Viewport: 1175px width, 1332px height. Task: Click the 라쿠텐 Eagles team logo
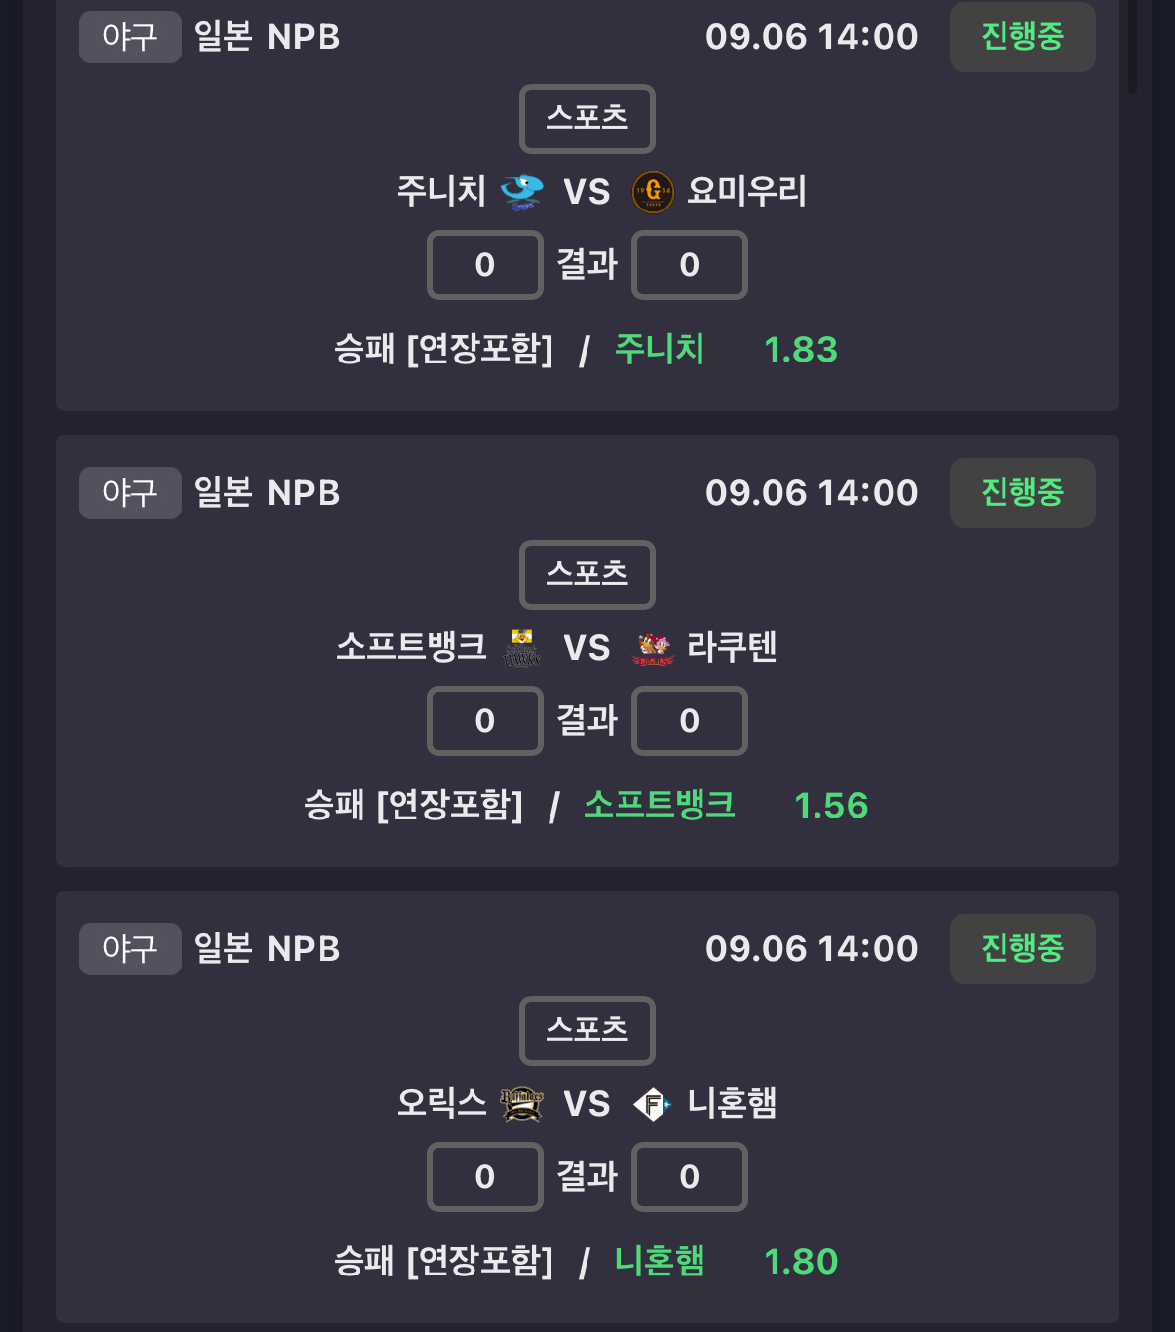point(653,648)
